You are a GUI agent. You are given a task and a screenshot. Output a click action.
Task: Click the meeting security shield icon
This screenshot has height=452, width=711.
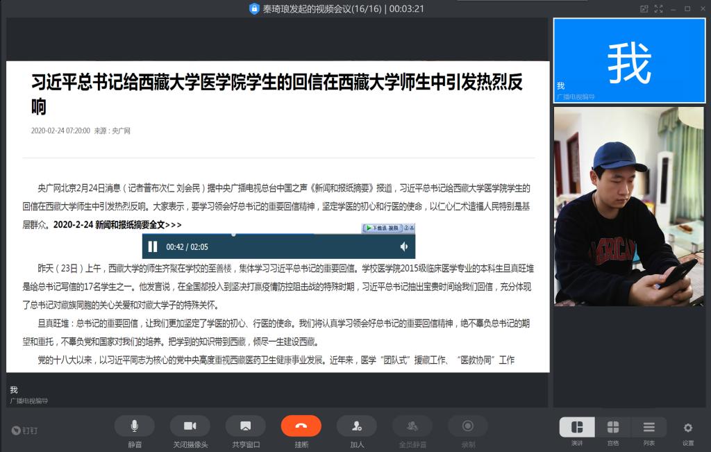point(253,9)
